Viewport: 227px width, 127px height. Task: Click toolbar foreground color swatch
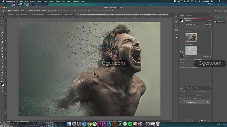tap(2, 84)
